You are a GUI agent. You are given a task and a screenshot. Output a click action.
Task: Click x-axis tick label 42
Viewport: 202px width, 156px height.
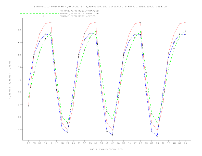click(107, 143)
